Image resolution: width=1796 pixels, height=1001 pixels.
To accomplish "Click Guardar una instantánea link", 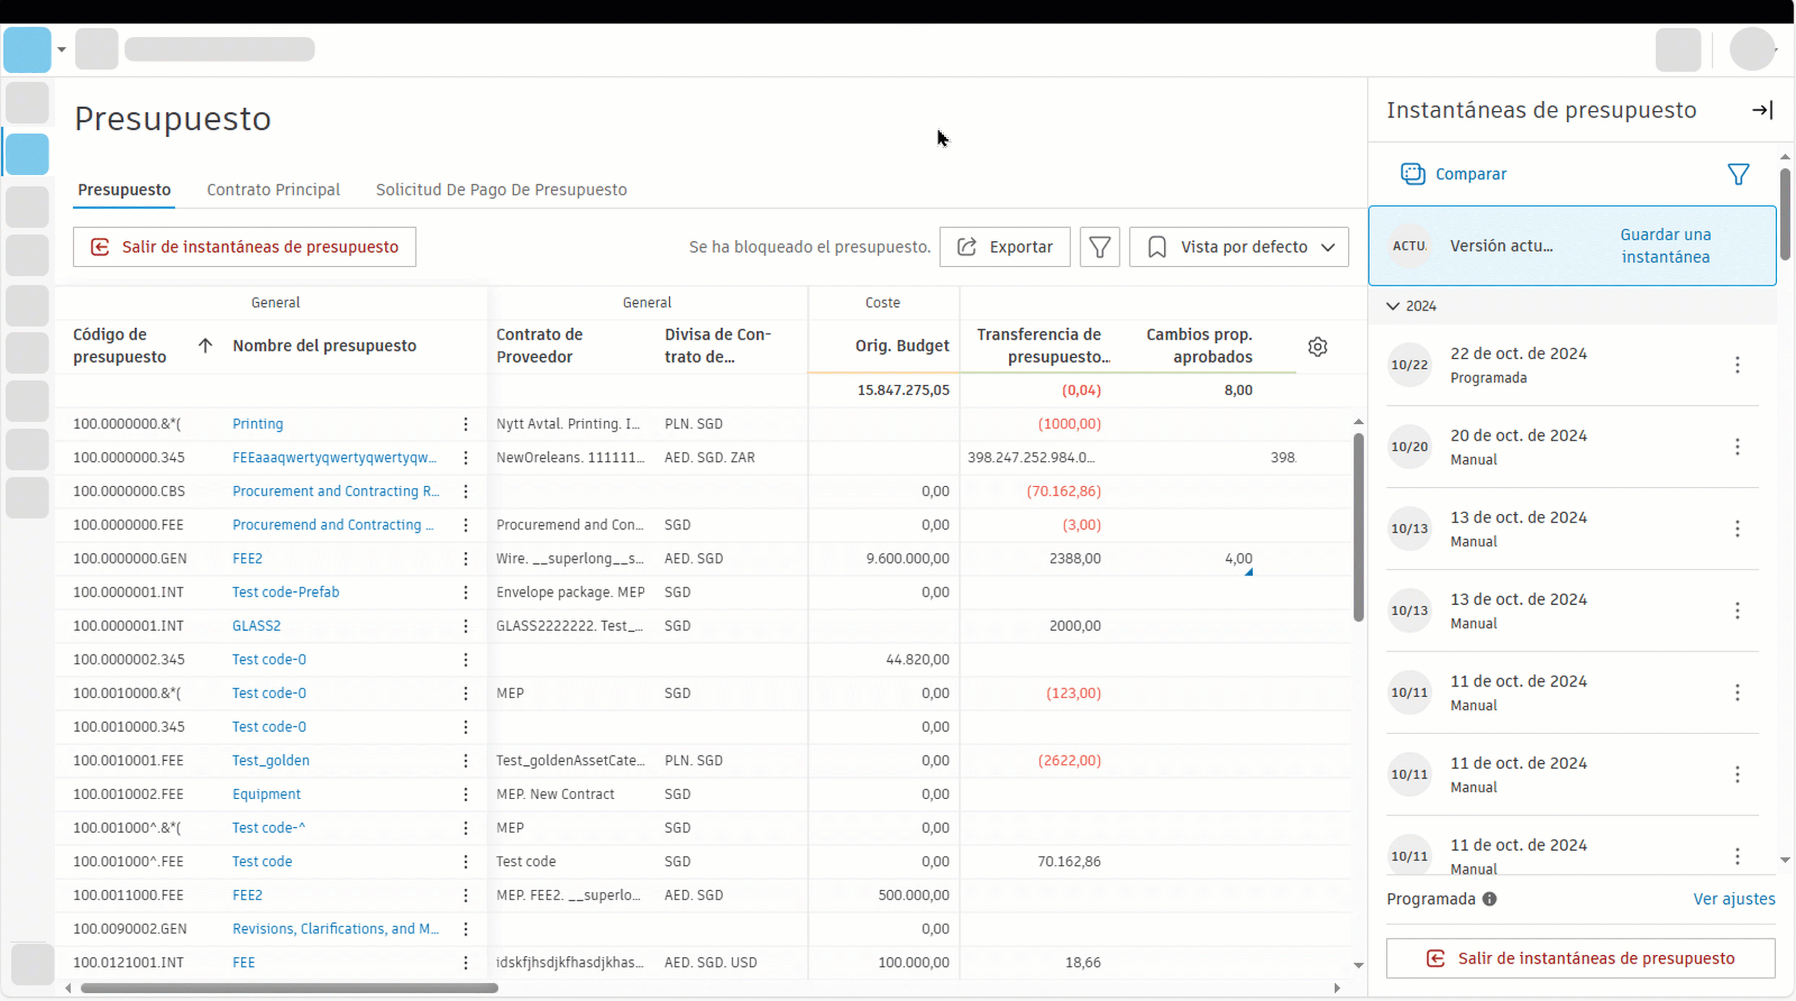I will coord(1664,245).
